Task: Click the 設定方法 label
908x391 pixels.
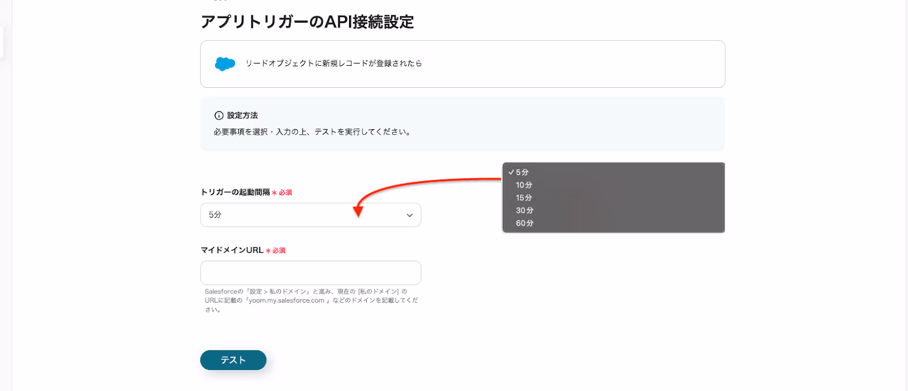Action: (242, 116)
